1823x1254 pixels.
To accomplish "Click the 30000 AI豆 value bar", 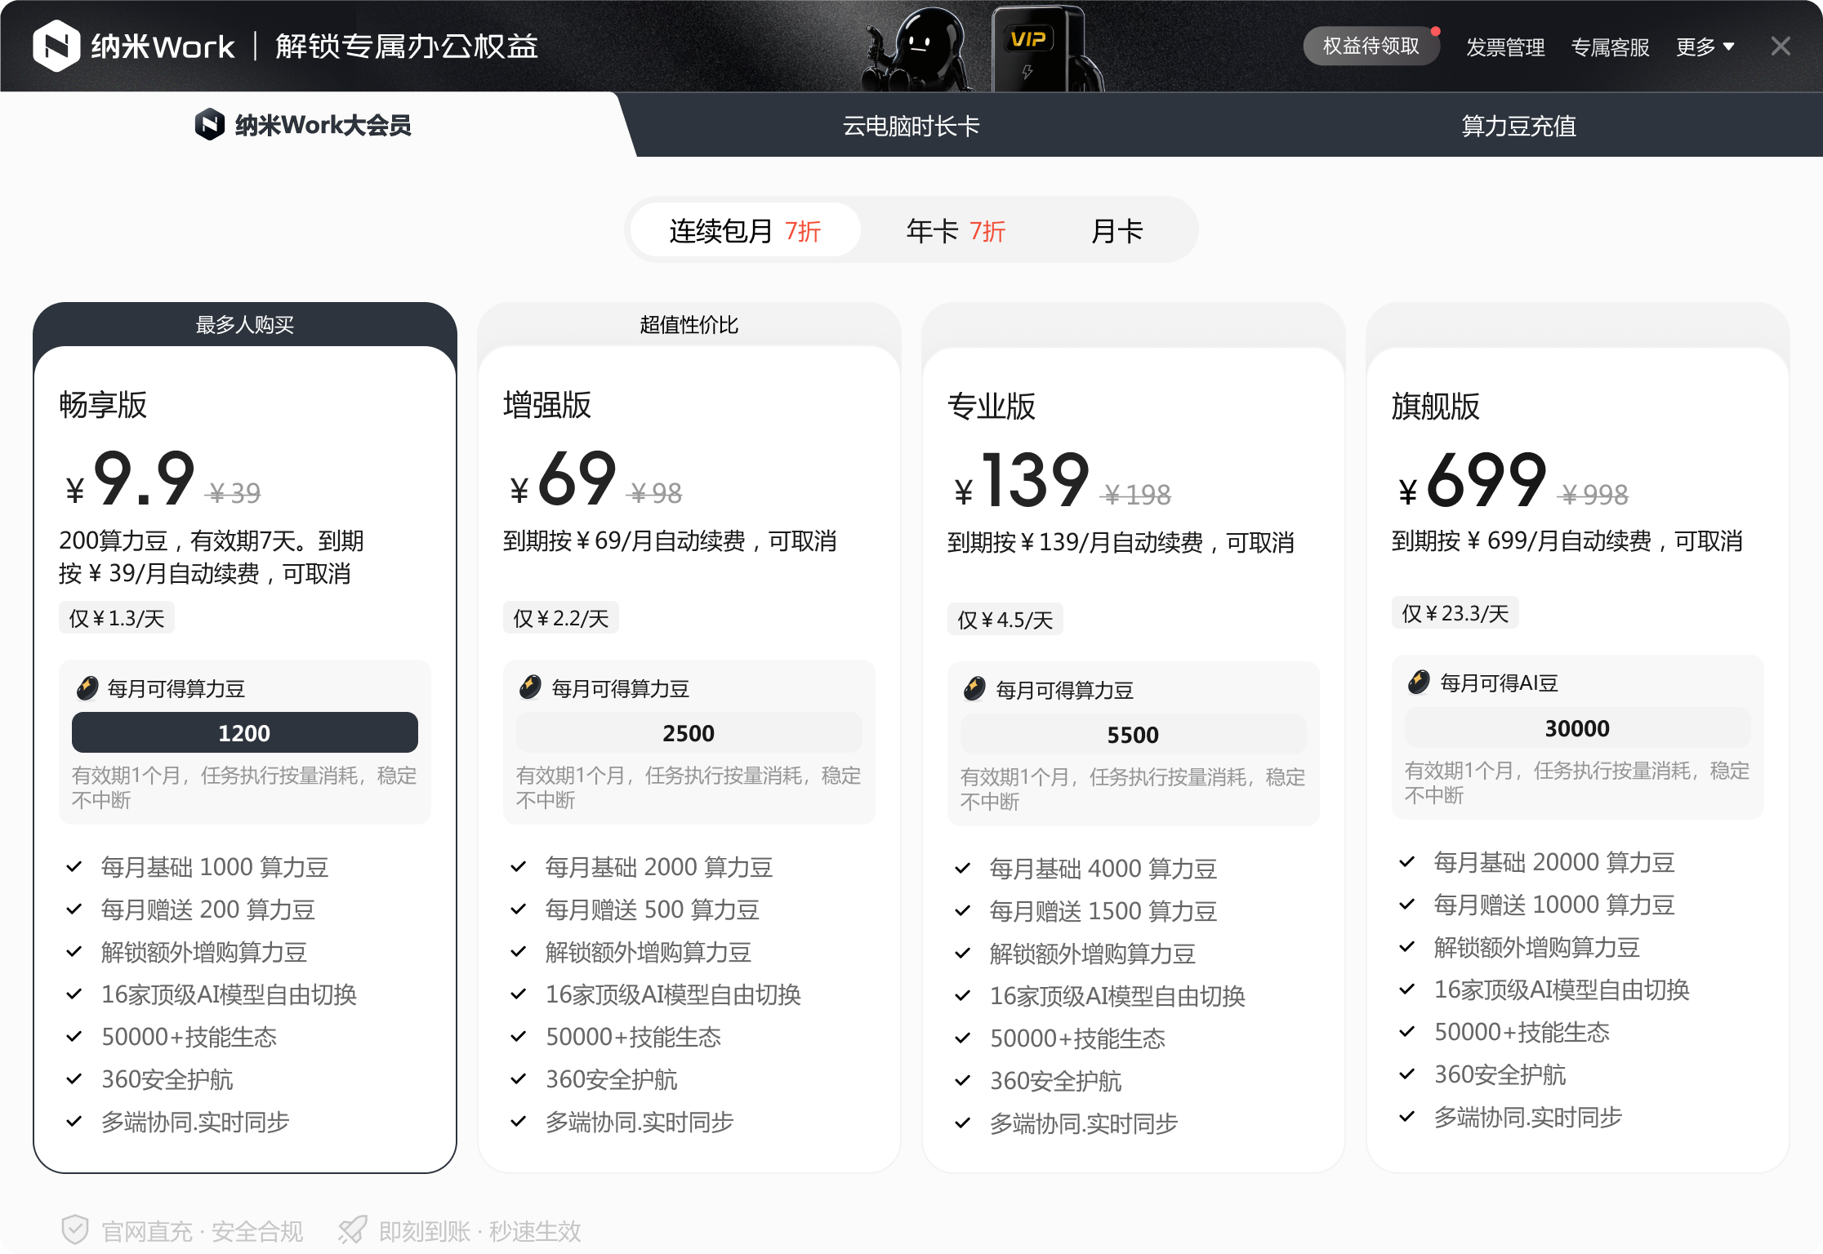I will (1578, 727).
